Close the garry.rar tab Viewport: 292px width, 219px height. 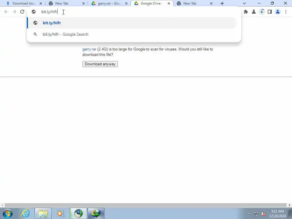pos(126,3)
